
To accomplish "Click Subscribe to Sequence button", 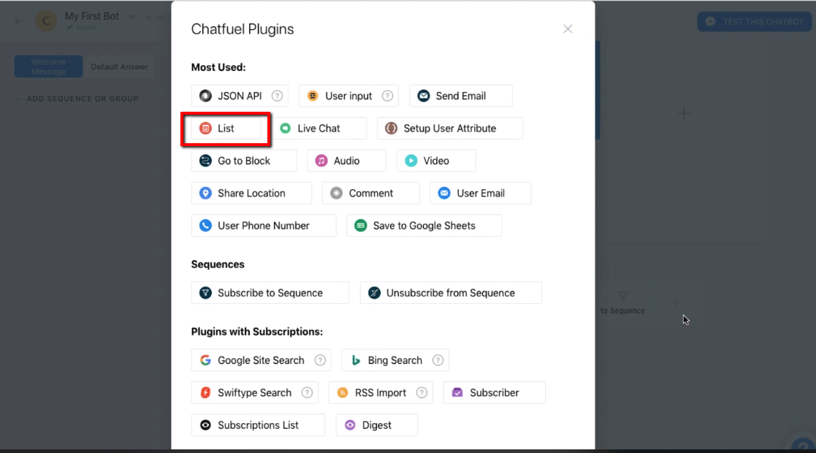I will point(270,293).
